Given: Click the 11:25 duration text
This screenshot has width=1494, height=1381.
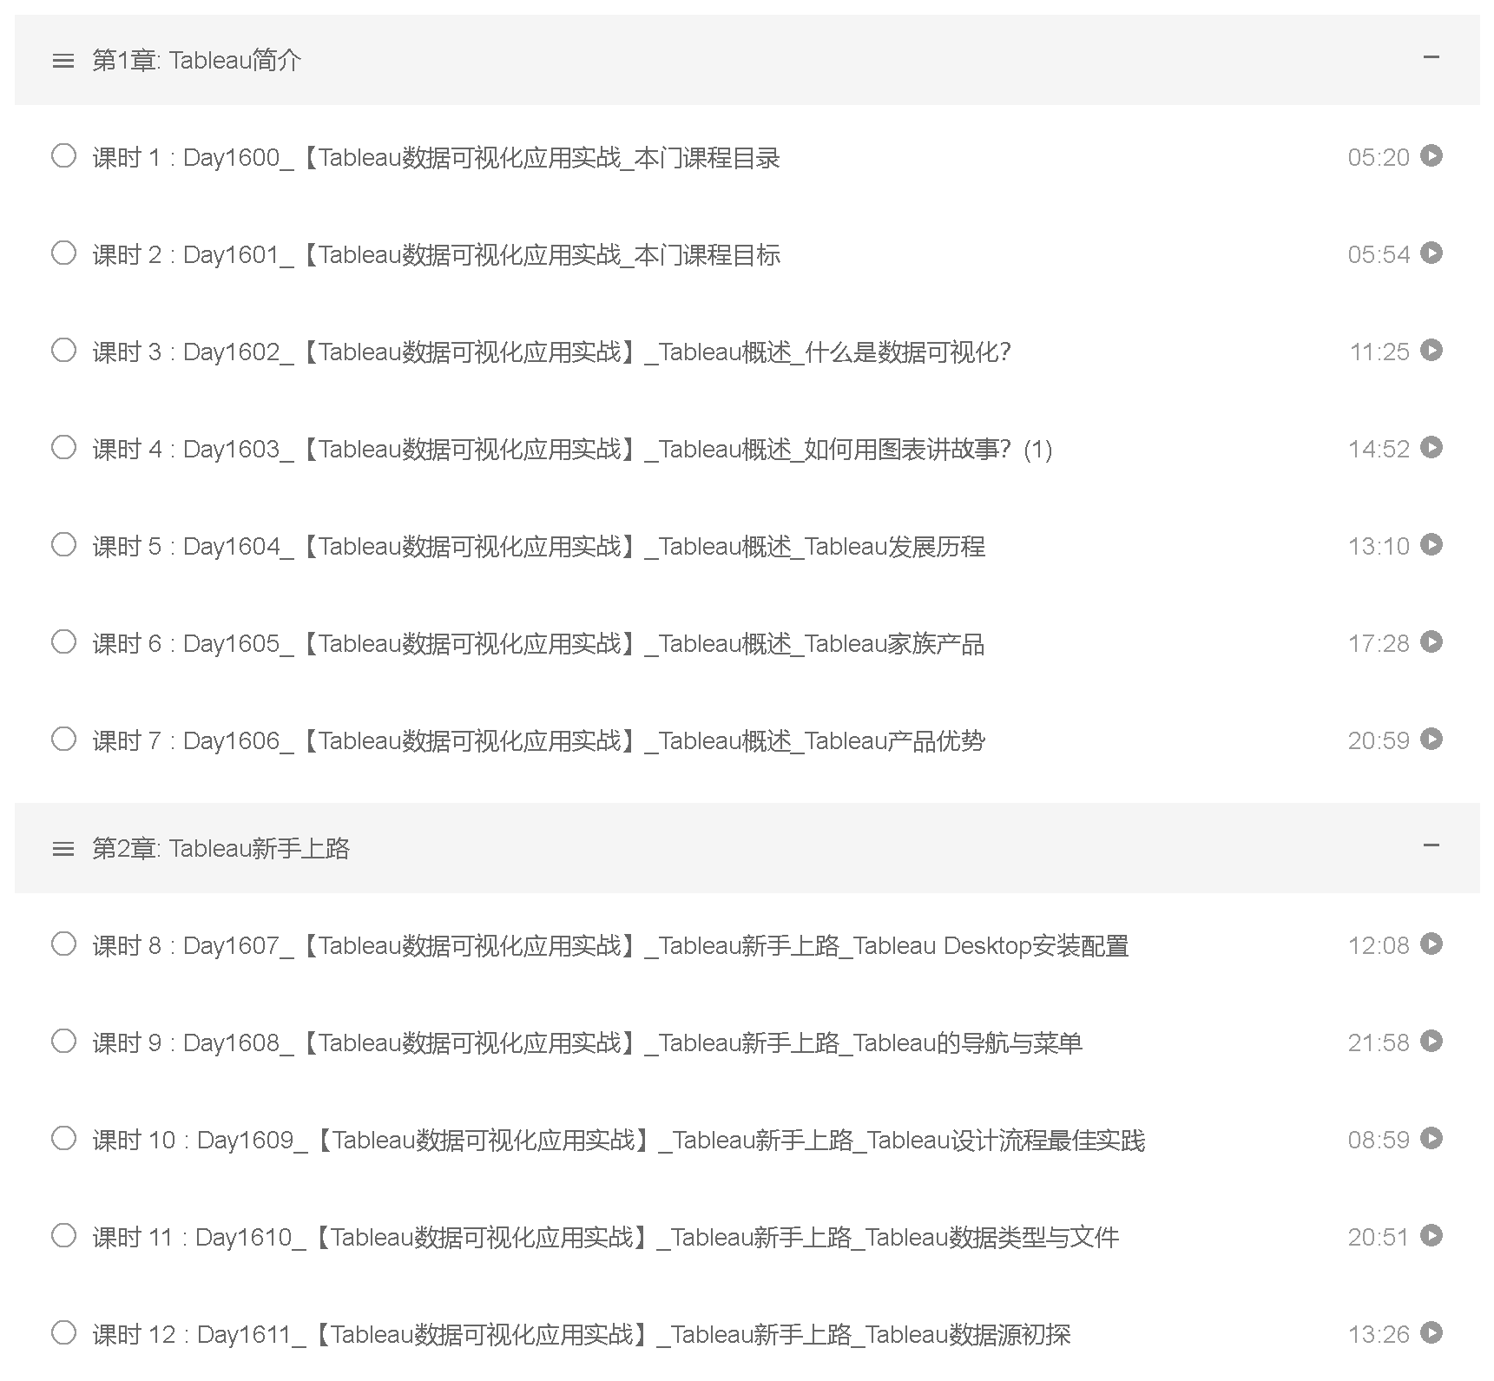Looking at the screenshot, I should pyautogui.click(x=1379, y=352).
